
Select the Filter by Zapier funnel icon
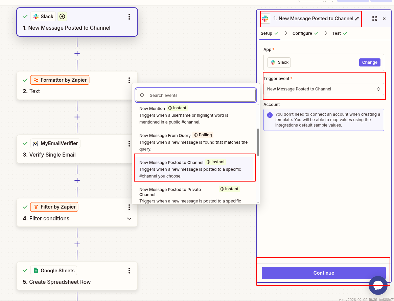coord(36,207)
